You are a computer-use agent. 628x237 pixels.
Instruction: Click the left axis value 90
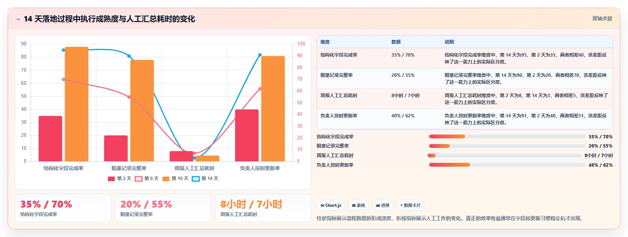pyautogui.click(x=24, y=44)
